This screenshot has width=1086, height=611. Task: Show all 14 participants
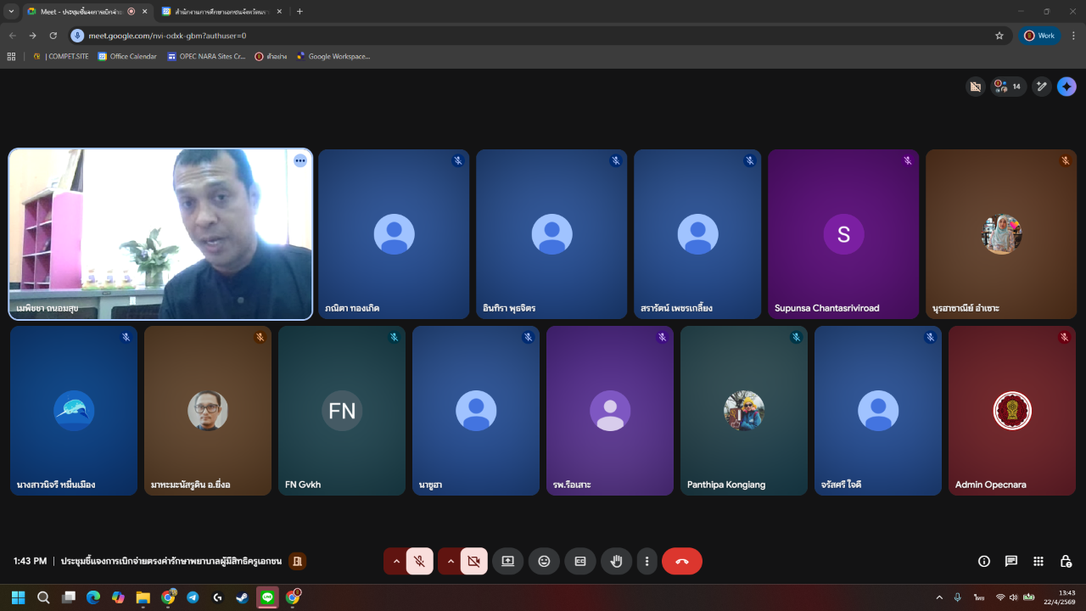click(x=1008, y=87)
